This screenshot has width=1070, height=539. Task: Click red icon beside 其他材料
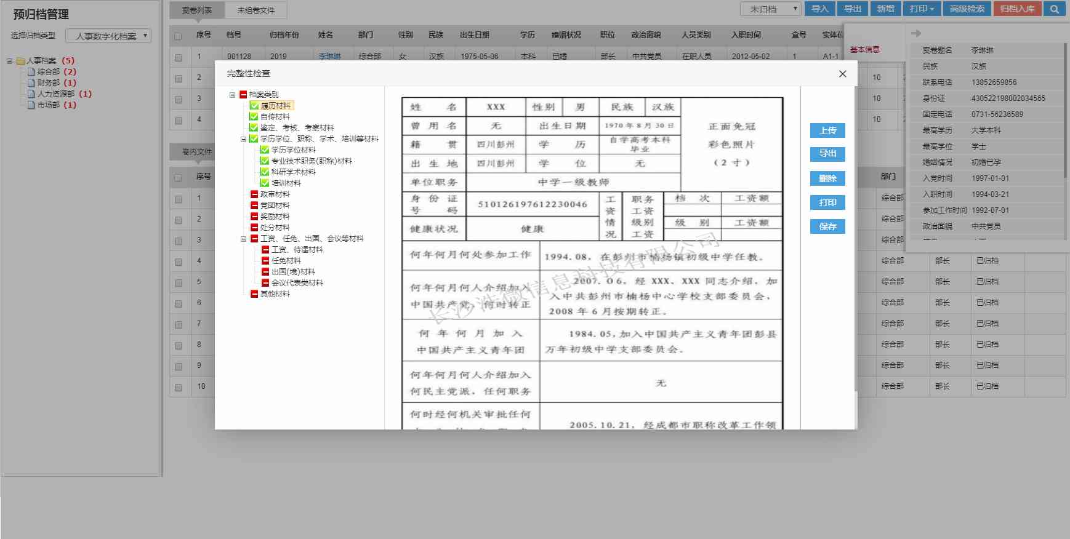(254, 294)
